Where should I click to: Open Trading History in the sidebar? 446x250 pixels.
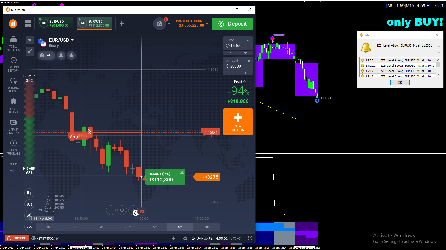click(13, 64)
